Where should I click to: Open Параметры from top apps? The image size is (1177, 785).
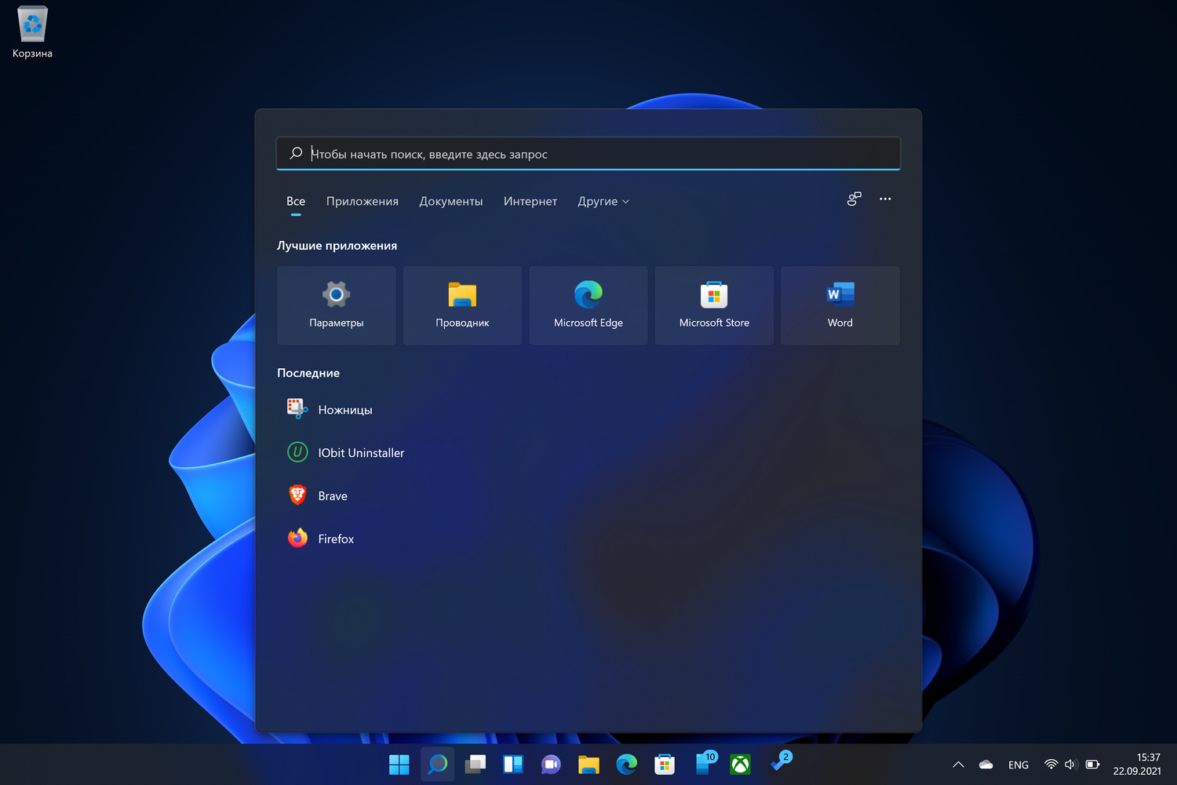(x=336, y=305)
